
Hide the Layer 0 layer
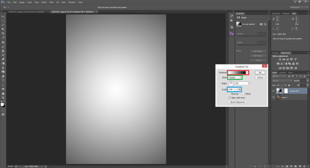click(274, 97)
